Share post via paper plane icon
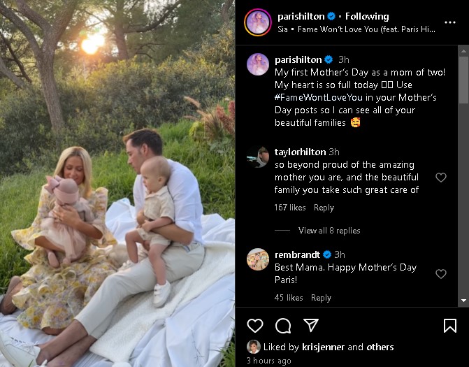469x367 pixels. pyautogui.click(x=311, y=326)
